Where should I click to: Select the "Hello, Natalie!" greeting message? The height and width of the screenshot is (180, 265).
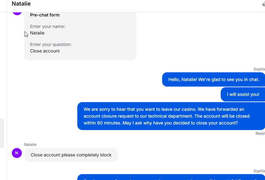pyautogui.click(x=214, y=79)
